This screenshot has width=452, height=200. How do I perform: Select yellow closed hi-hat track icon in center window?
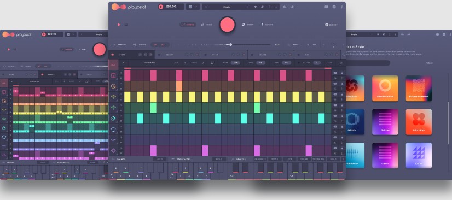(113, 97)
